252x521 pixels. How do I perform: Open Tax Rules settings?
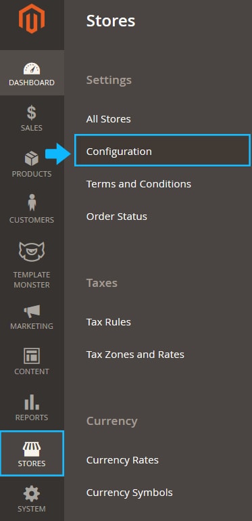coord(108,322)
